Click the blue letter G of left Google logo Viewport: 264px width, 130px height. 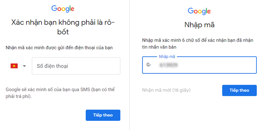(54, 8)
